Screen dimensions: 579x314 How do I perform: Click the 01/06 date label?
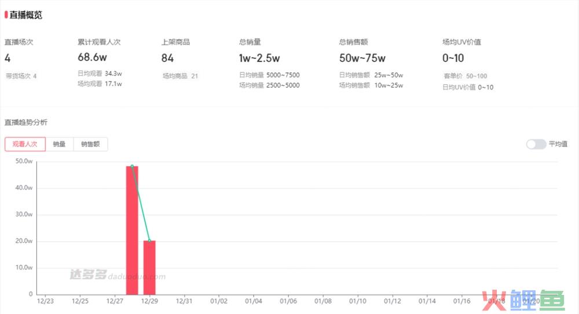[288, 301]
